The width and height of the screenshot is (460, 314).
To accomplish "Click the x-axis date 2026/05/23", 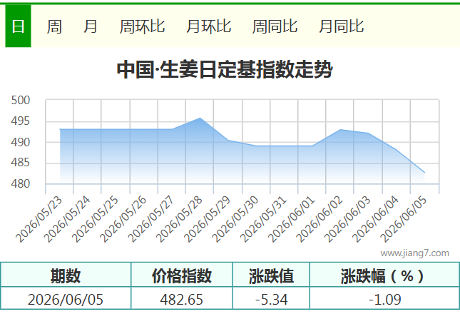I will (39, 219).
